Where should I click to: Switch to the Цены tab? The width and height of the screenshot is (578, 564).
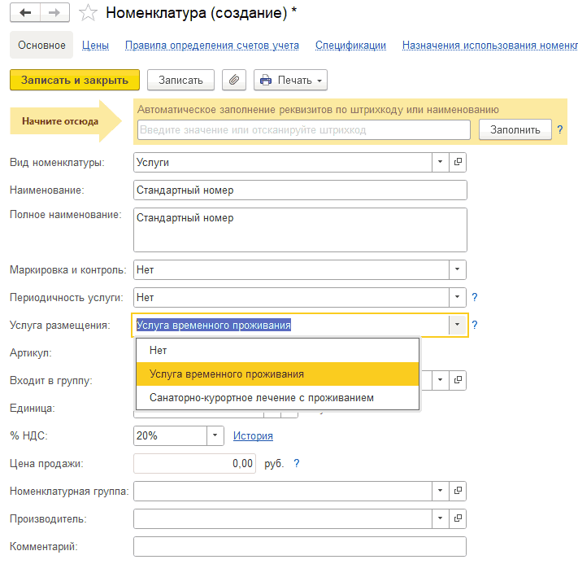[x=96, y=46]
